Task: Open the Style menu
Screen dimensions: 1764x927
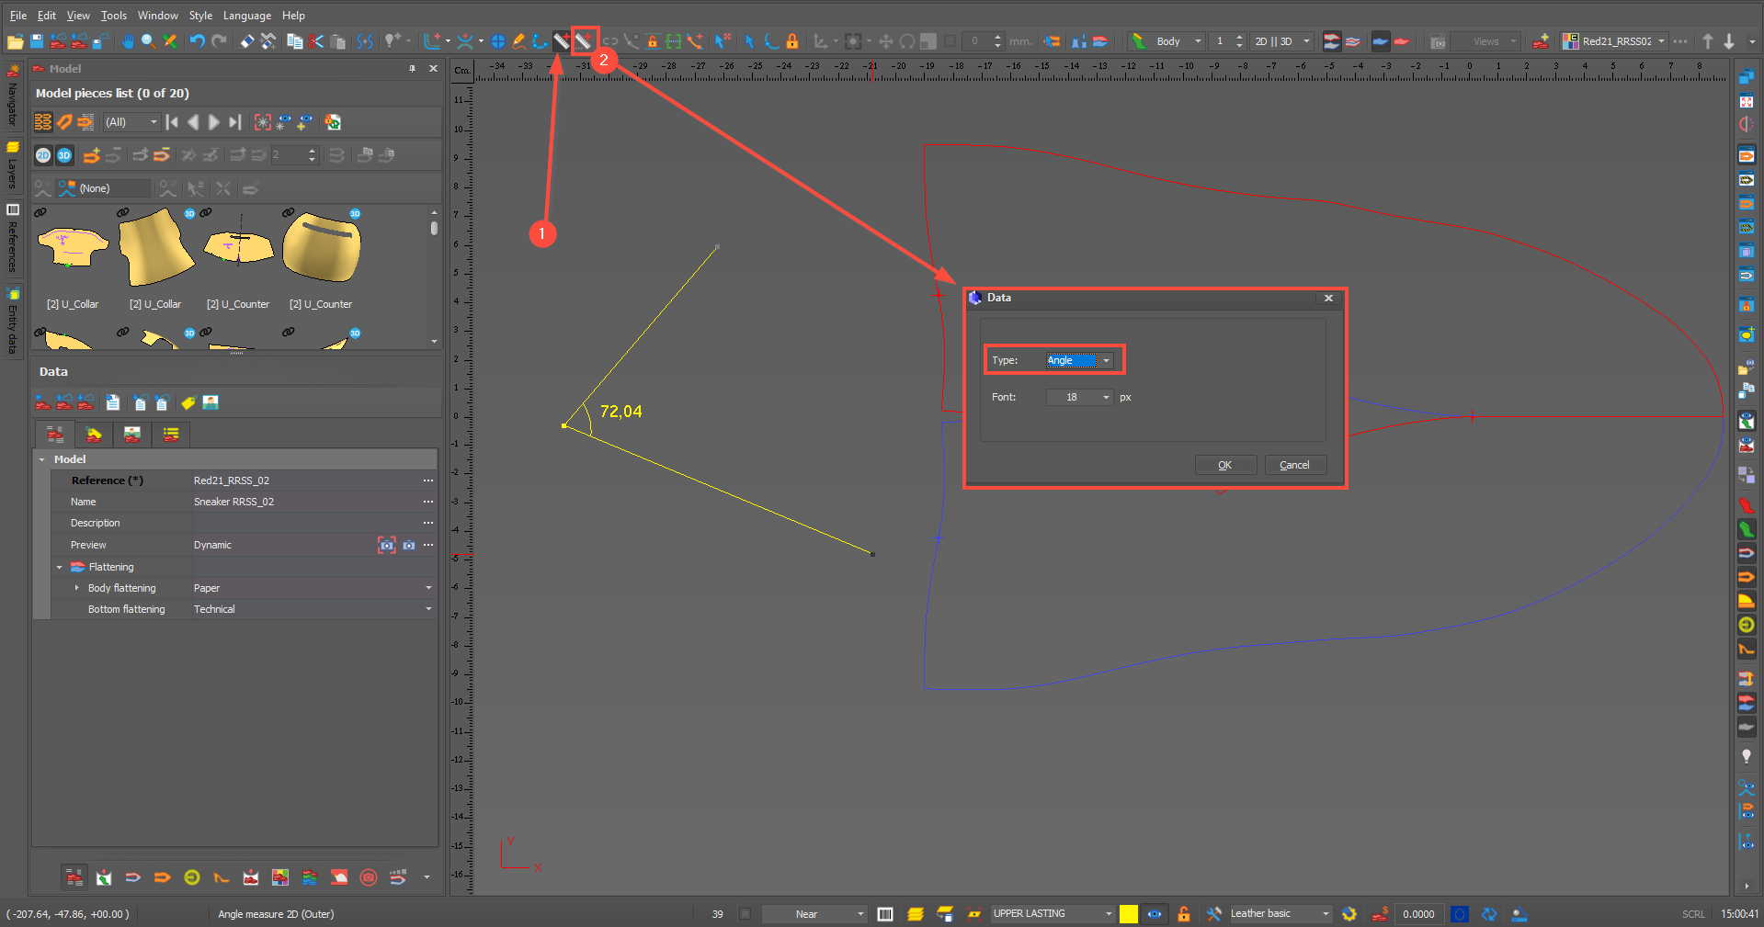Action: coord(200,16)
